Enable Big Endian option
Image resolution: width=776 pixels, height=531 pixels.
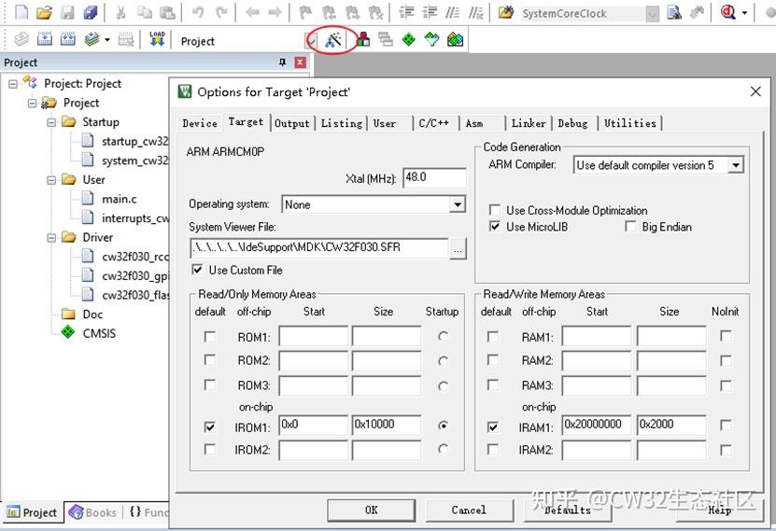(x=630, y=227)
